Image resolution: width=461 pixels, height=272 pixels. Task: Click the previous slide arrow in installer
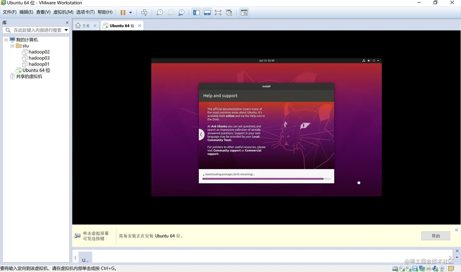(201, 135)
